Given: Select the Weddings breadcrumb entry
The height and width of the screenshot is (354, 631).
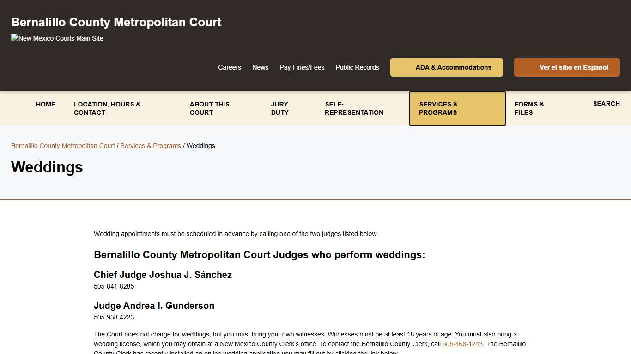Looking at the screenshot, I should click(200, 146).
